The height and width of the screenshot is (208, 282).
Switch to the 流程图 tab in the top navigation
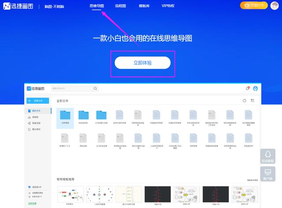point(120,6)
